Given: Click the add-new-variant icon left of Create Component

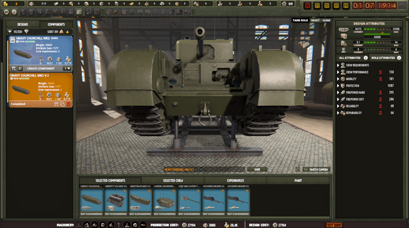Looking at the screenshot, I should click(14, 69).
